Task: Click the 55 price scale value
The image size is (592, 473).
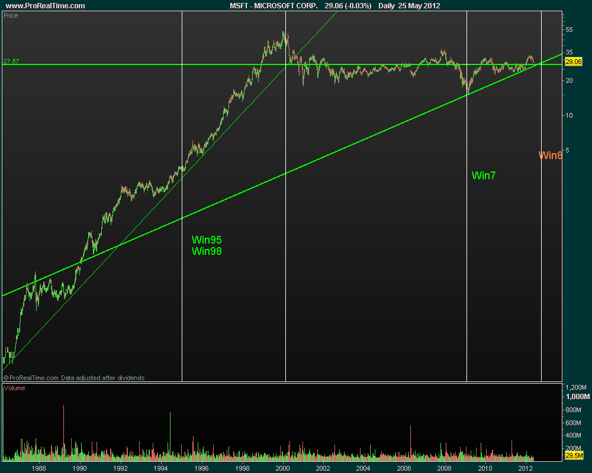Action: [570, 30]
